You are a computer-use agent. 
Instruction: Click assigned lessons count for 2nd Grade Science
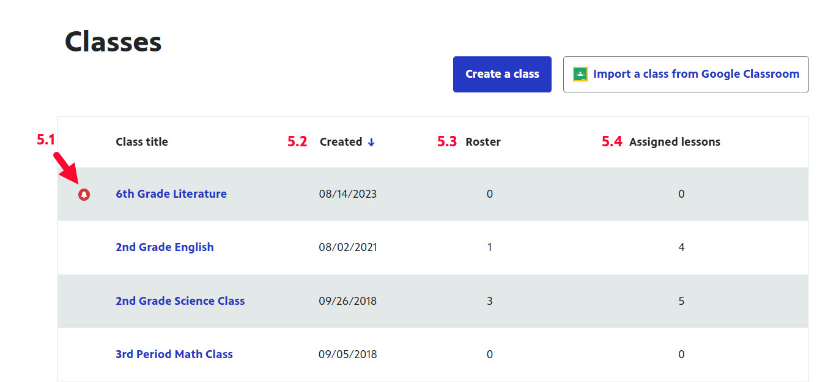coord(681,301)
